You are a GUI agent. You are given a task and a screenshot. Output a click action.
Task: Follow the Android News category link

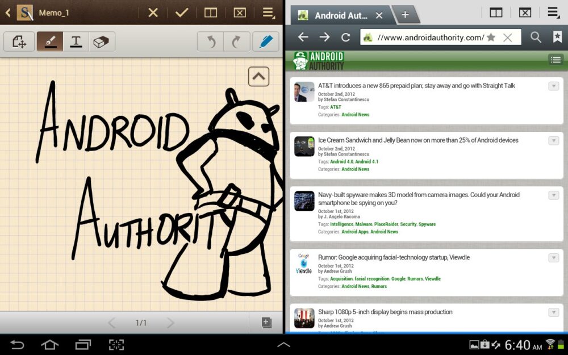click(356, 114)
